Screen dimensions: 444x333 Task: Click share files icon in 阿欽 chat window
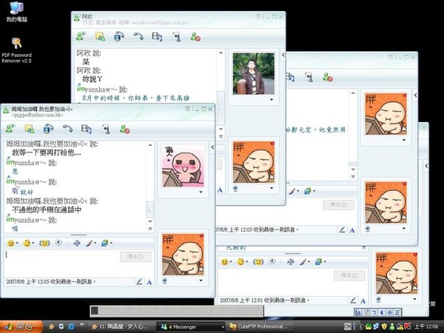tap(100, 36)
